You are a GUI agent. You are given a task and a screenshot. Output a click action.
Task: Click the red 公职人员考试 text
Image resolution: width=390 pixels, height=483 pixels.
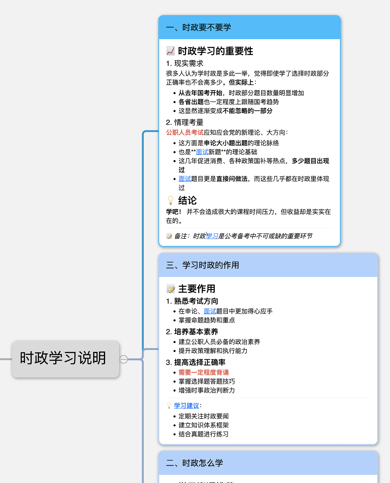coord(185,132)
